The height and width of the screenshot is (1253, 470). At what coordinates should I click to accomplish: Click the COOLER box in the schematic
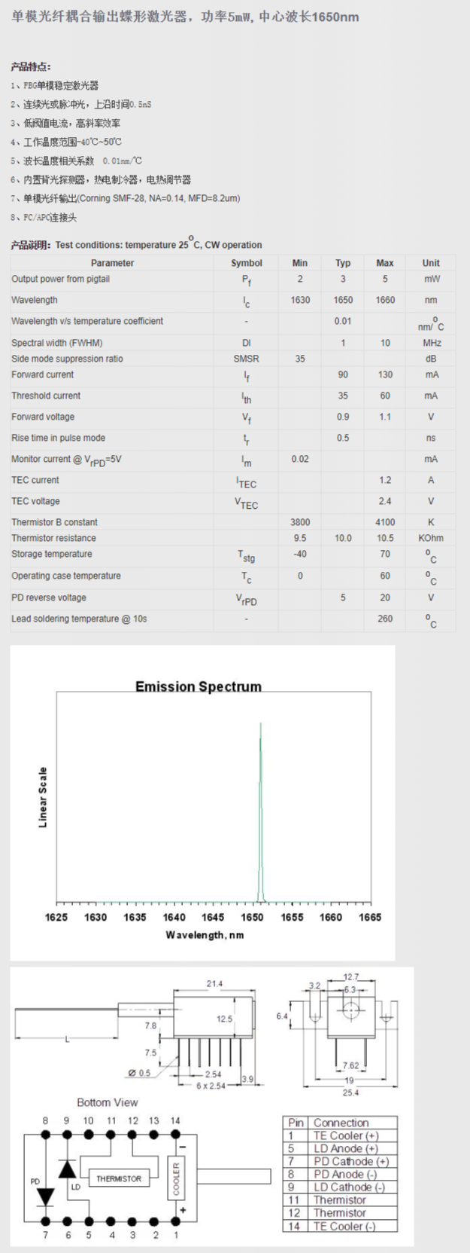(x=177, y=1178)
